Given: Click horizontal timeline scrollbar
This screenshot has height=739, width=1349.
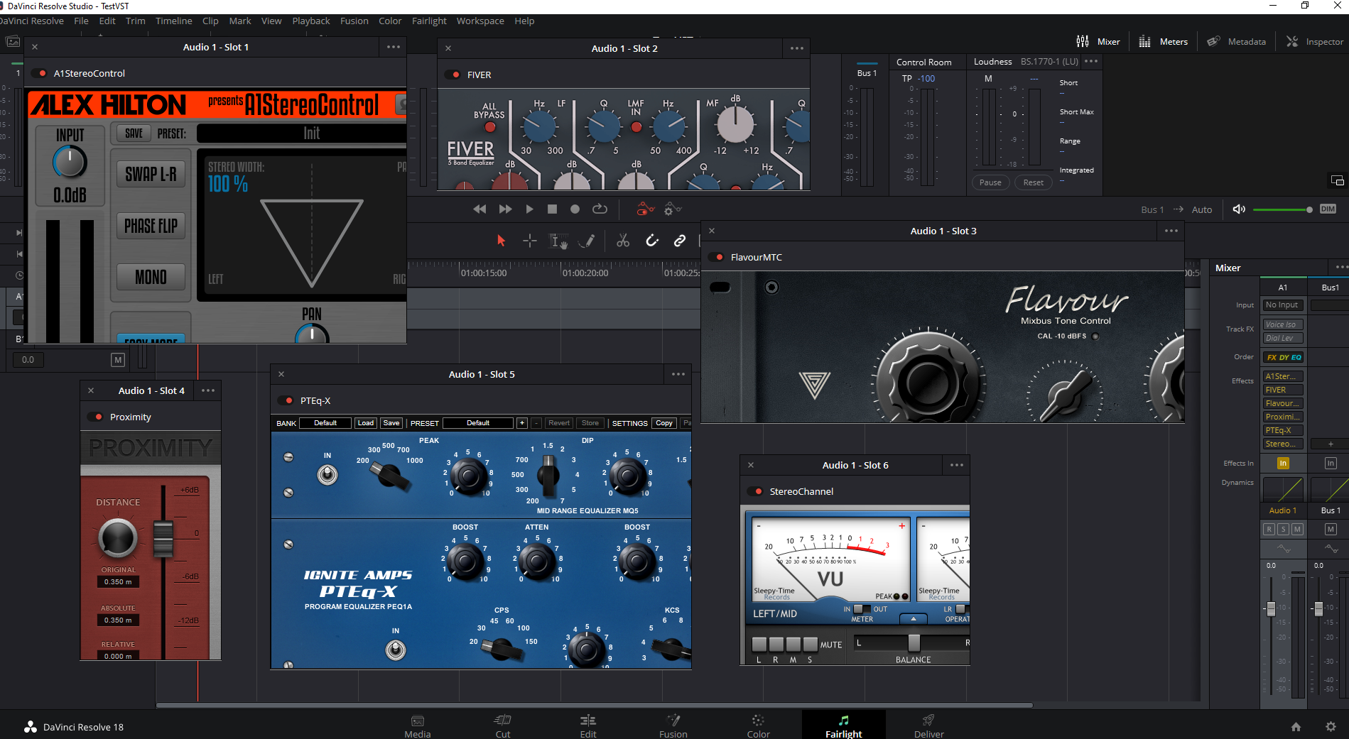Looking at the screenshot, I should pyautogui.click(x=594, y=705).
